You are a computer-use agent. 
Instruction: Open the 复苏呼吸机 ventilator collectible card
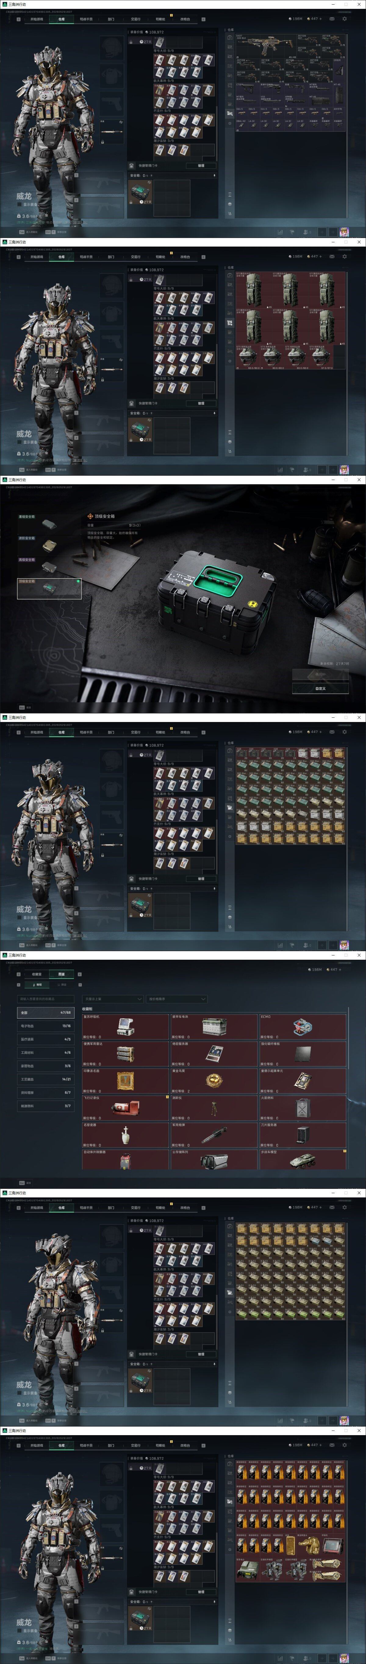125,1027
